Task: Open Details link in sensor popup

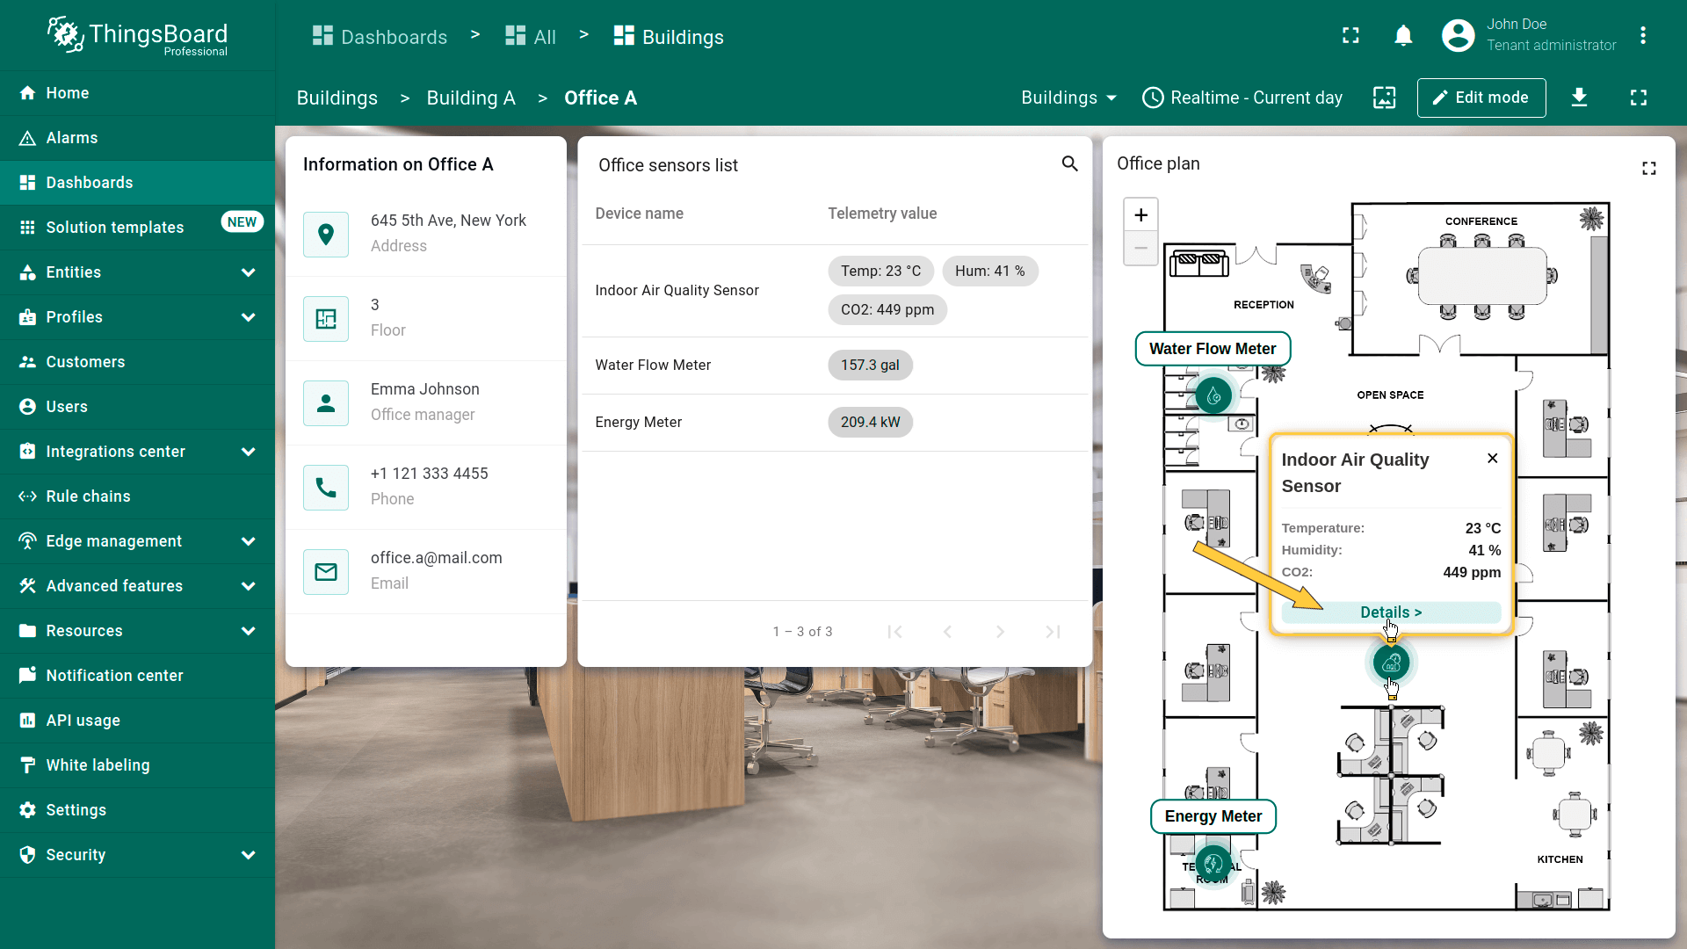Action: click(x=1390, y=612)
